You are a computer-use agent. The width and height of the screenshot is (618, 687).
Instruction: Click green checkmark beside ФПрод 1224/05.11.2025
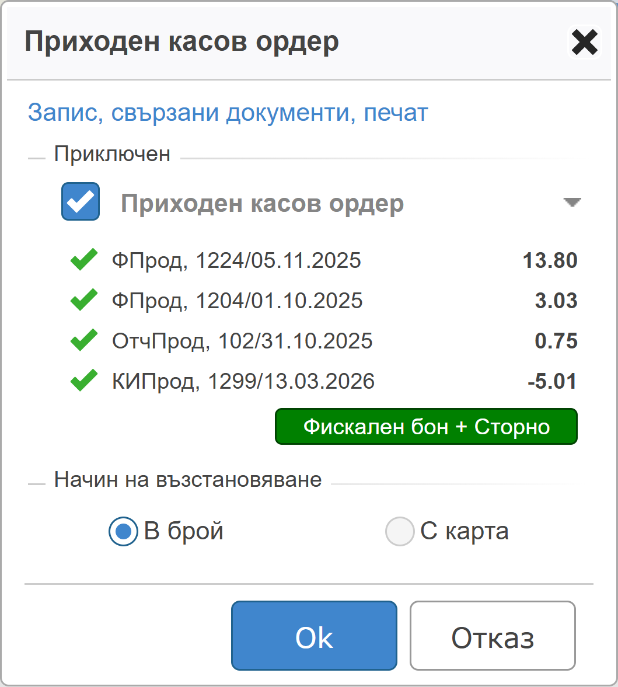[84, 260]
